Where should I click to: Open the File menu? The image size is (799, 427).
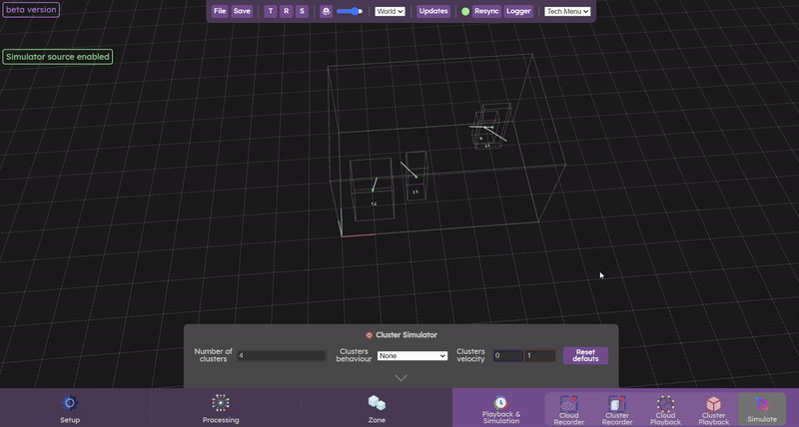[220, 11]
